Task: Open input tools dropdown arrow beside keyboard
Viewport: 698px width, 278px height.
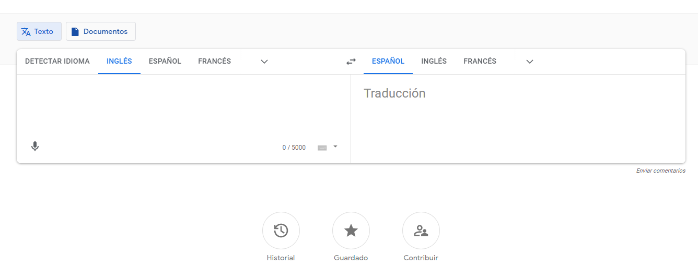Action: click(x=335, y=147)
